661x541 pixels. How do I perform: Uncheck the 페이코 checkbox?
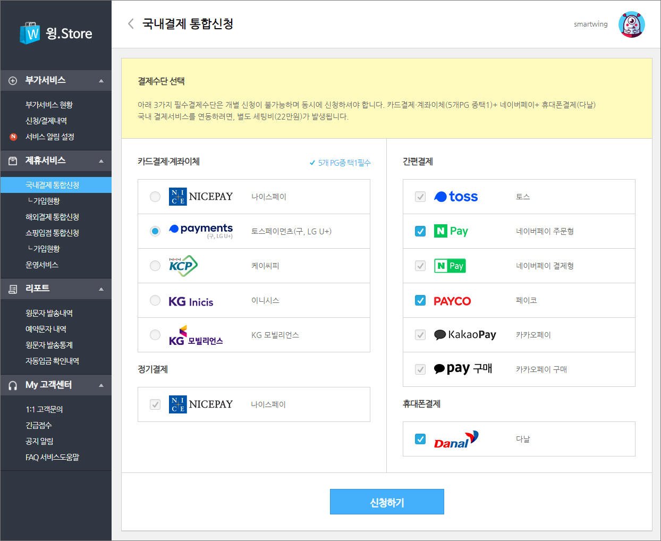tap(420, 300)
